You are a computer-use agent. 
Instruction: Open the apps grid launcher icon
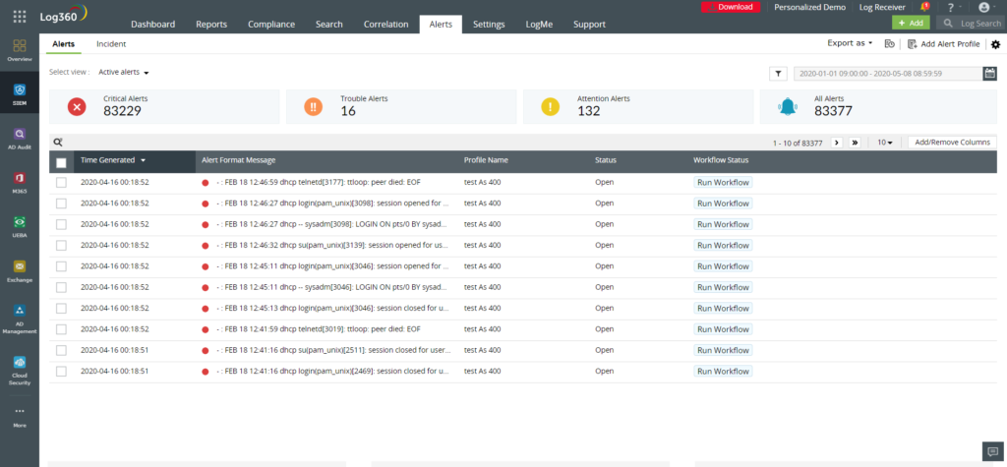coord(20,17)
